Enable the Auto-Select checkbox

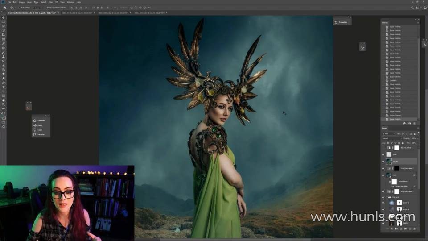(x=20, y=8)
